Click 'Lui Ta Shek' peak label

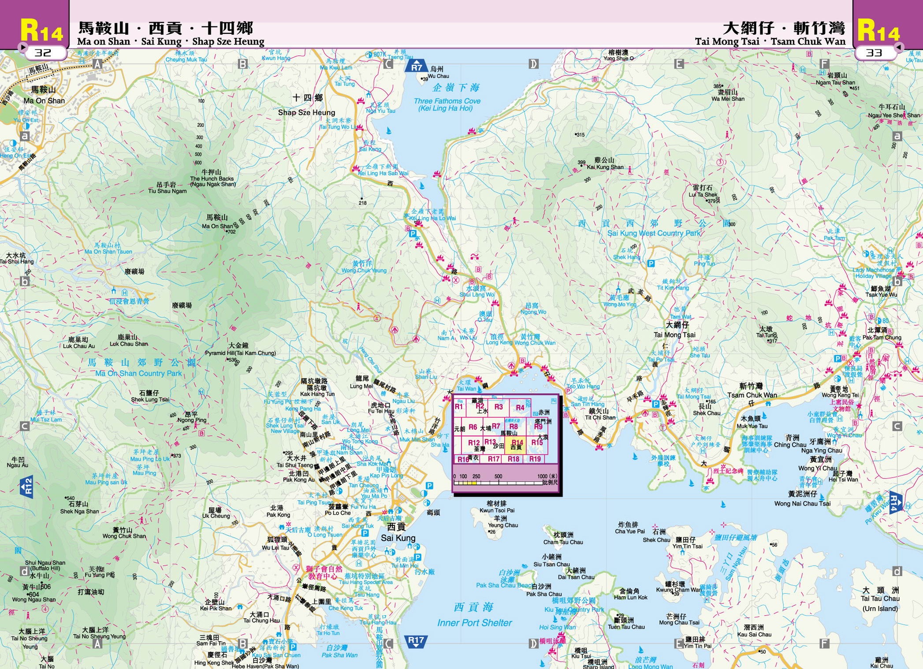tap(703, 194)
